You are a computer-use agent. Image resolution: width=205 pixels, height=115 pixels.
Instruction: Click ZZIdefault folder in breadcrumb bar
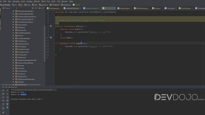click(54, 5)
